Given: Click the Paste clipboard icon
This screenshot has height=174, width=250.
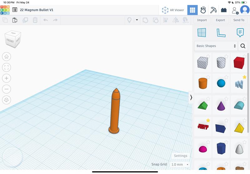Looking at the screenshot, I should coord(15,20).
